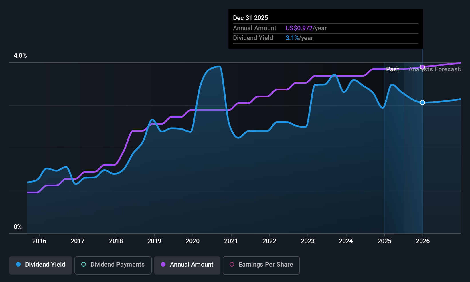Click the 2024 x-axis year label

coord(346,241)
